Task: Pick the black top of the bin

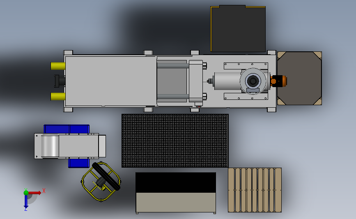Action: [x=176, y=182]
